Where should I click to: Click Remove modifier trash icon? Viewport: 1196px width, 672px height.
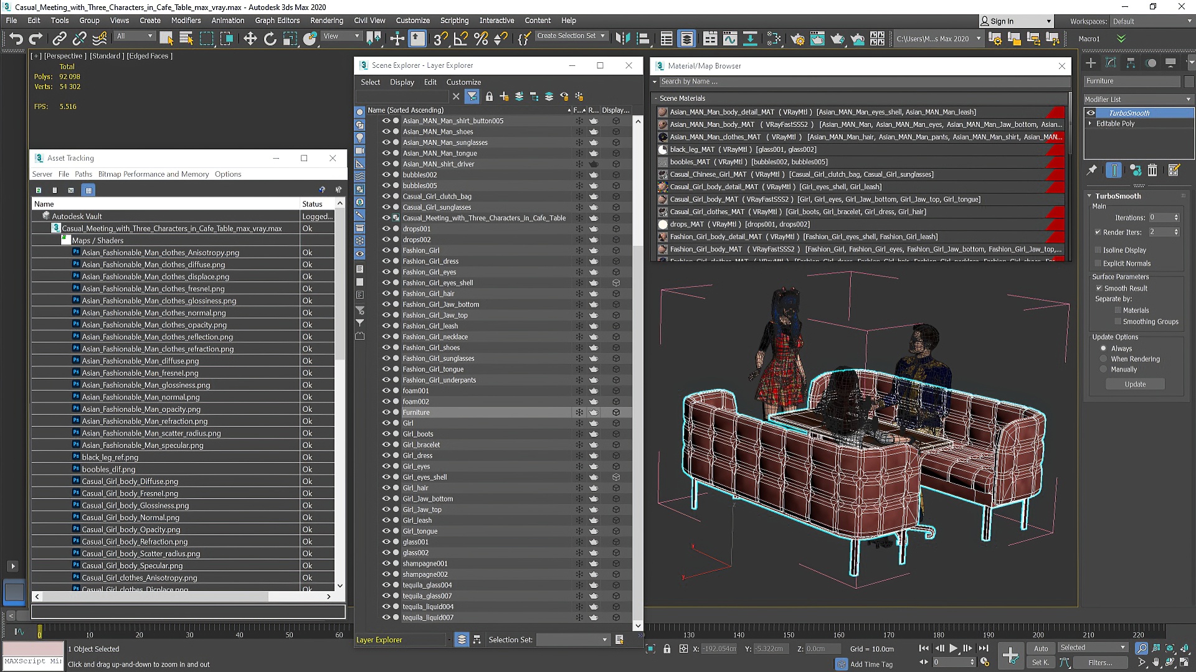tap(1152, 170)
